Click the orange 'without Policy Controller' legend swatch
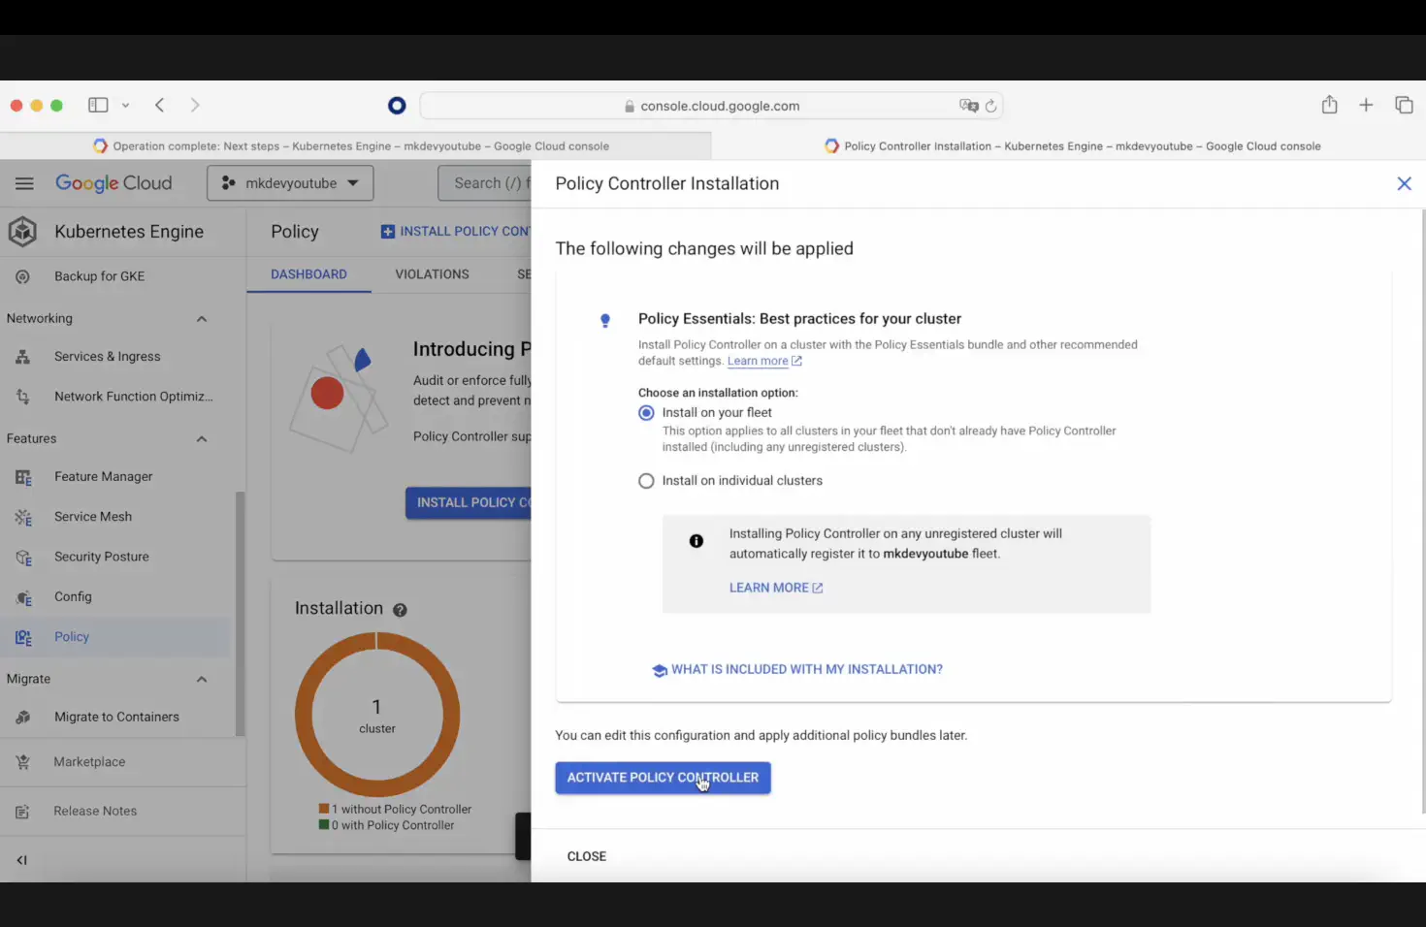The image size is (1426, 927). pos(323,810)
